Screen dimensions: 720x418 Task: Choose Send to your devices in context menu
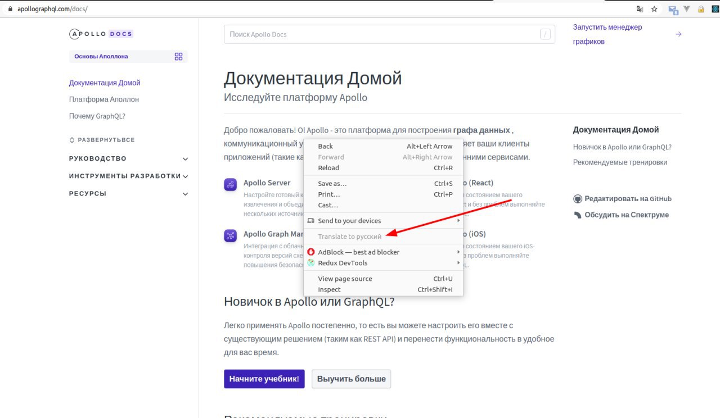383,221
